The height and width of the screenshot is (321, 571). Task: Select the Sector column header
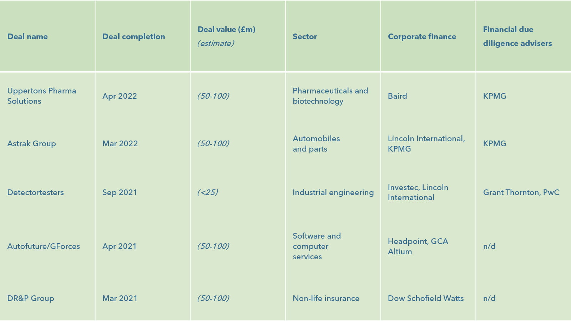(x=305, y=36)
